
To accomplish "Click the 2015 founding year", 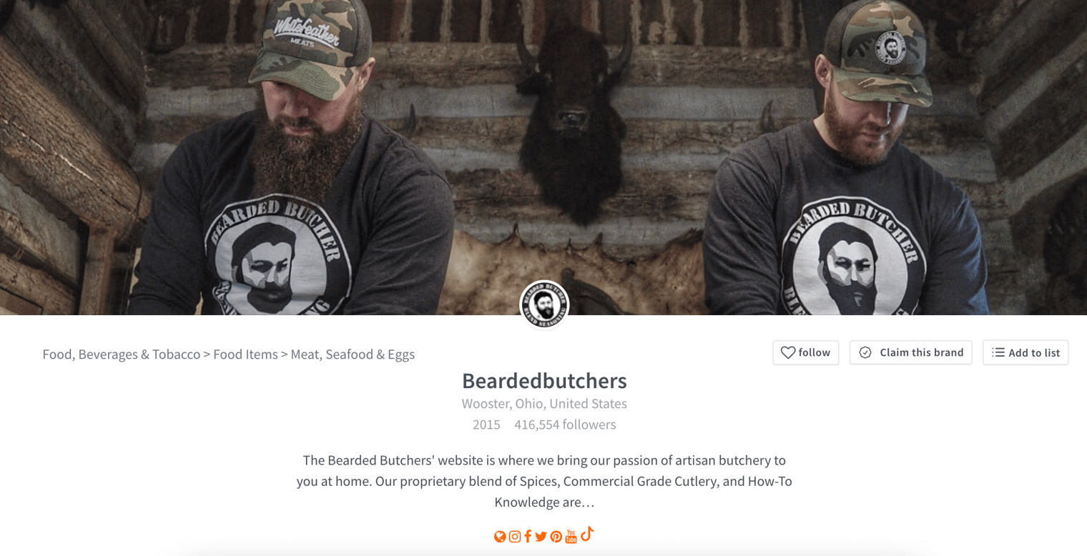I will tap(486, 425).
